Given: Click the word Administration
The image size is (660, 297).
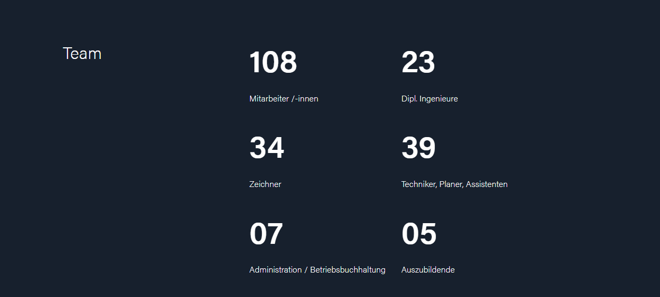Looking at the screenshot, I should coord(275,270).
